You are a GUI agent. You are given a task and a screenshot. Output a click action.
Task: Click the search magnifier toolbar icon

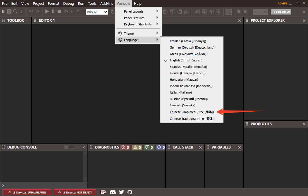tap(15, 12)
